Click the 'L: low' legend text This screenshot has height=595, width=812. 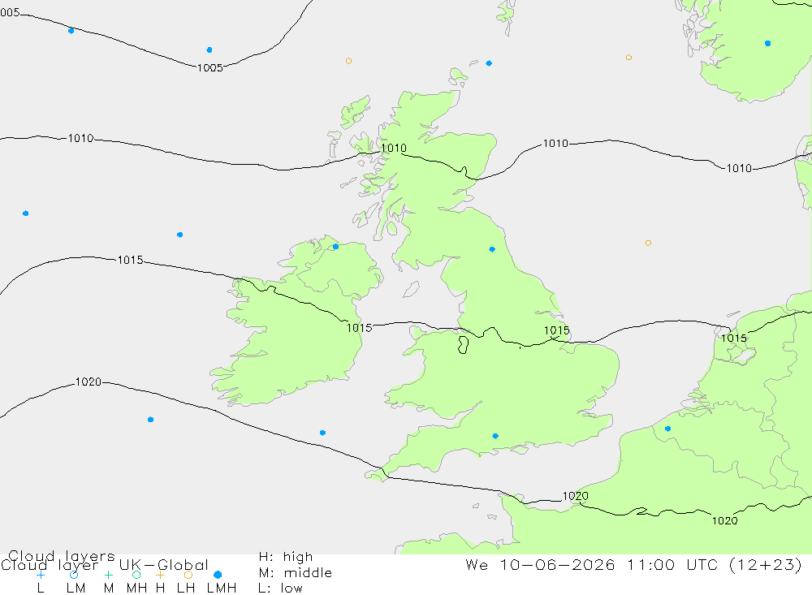pos(281,589)
